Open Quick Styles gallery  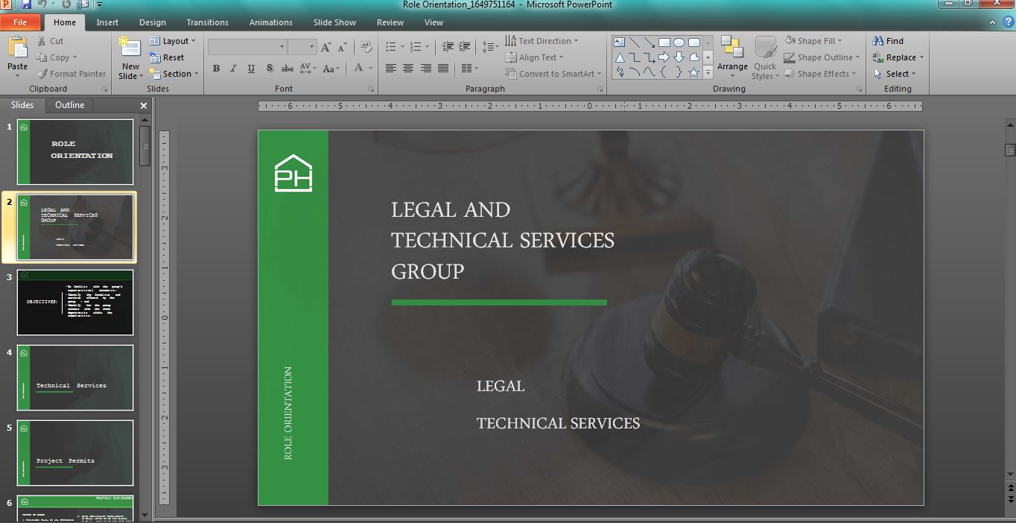pyautogui.click(x=765, y=57)
